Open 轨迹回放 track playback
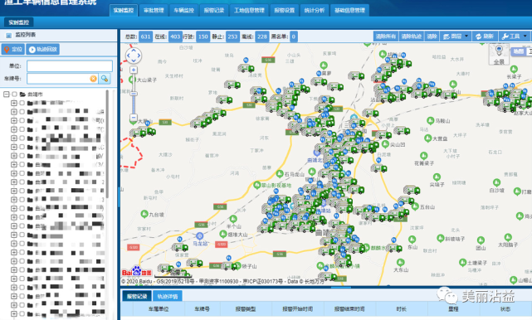 [43, 50]
